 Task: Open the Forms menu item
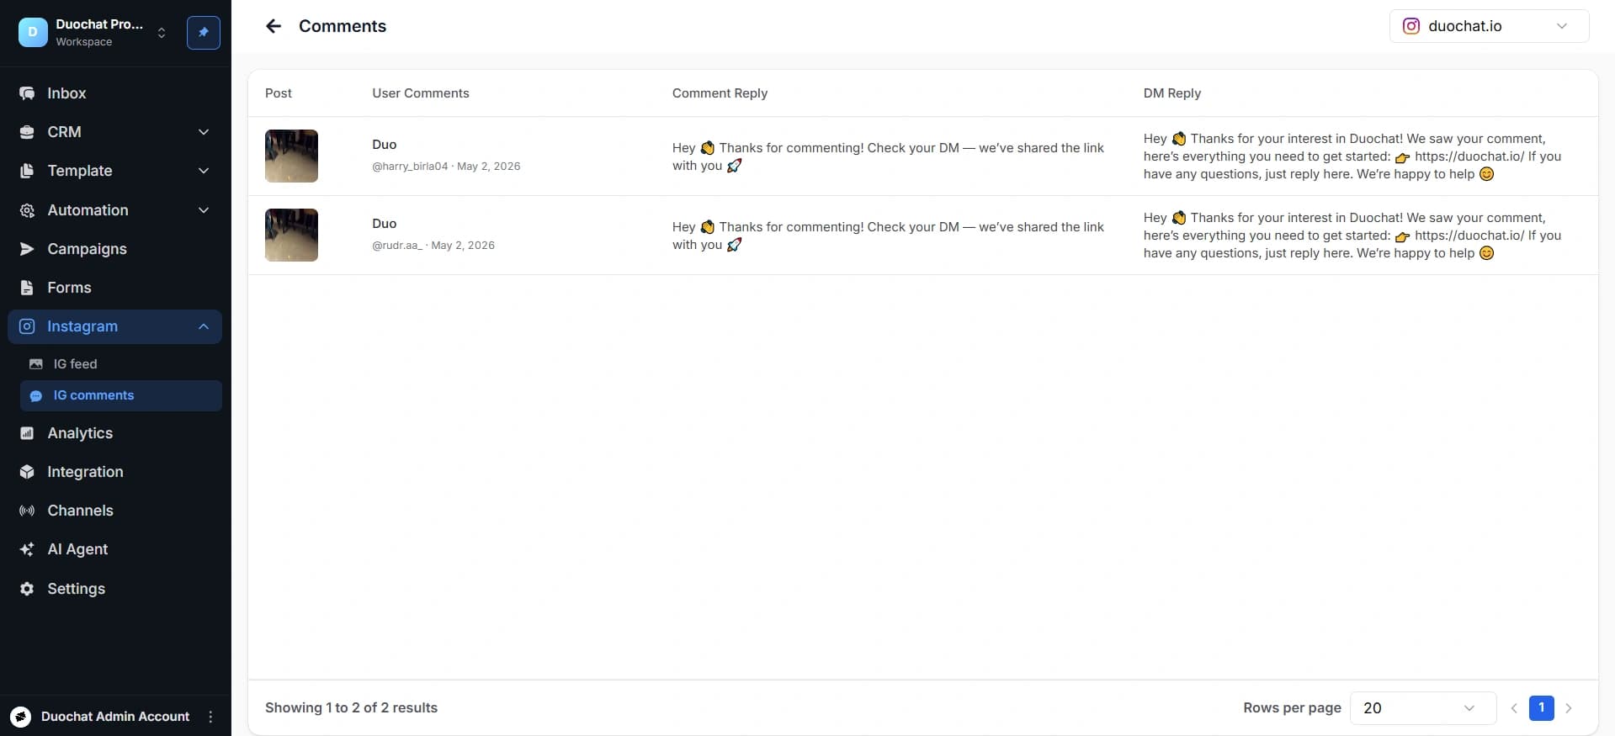pos(114,288)
